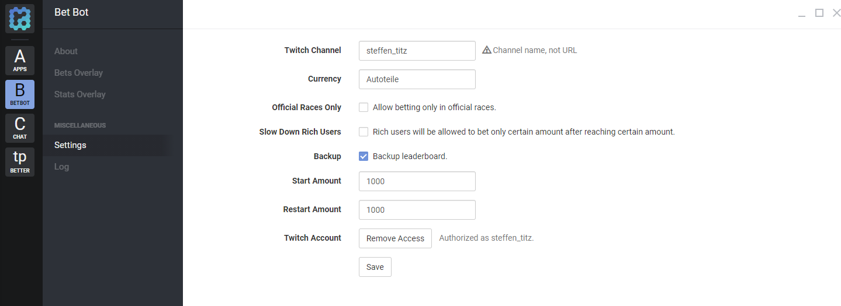This screenshot has width=841, height=306.
Task: Click 'Allow betting only in official races.' label
Action: point(434,107)
